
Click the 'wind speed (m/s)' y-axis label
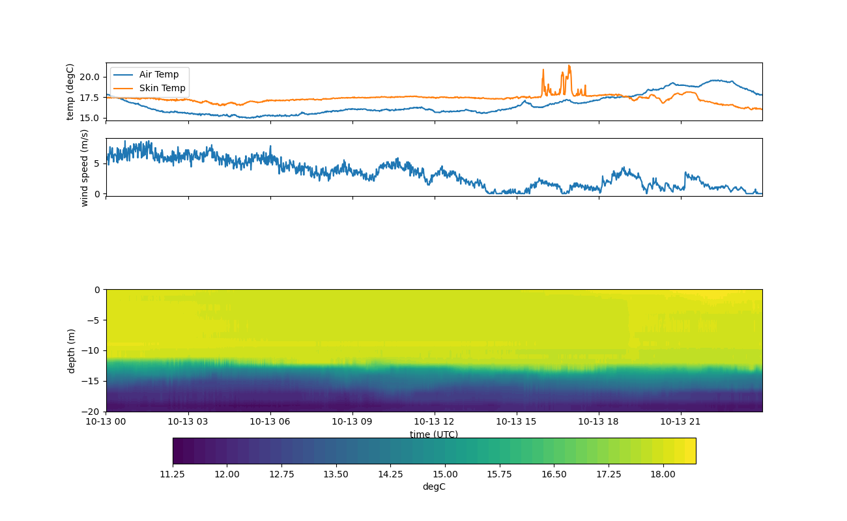(x=84, y=167)
